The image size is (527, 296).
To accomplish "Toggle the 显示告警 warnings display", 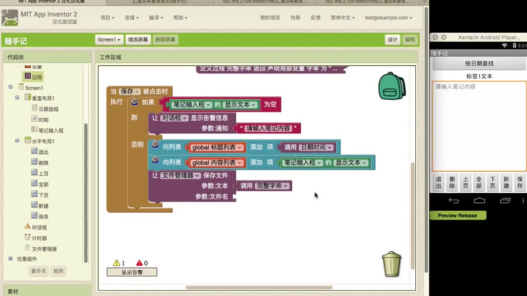I will (131, 272).
